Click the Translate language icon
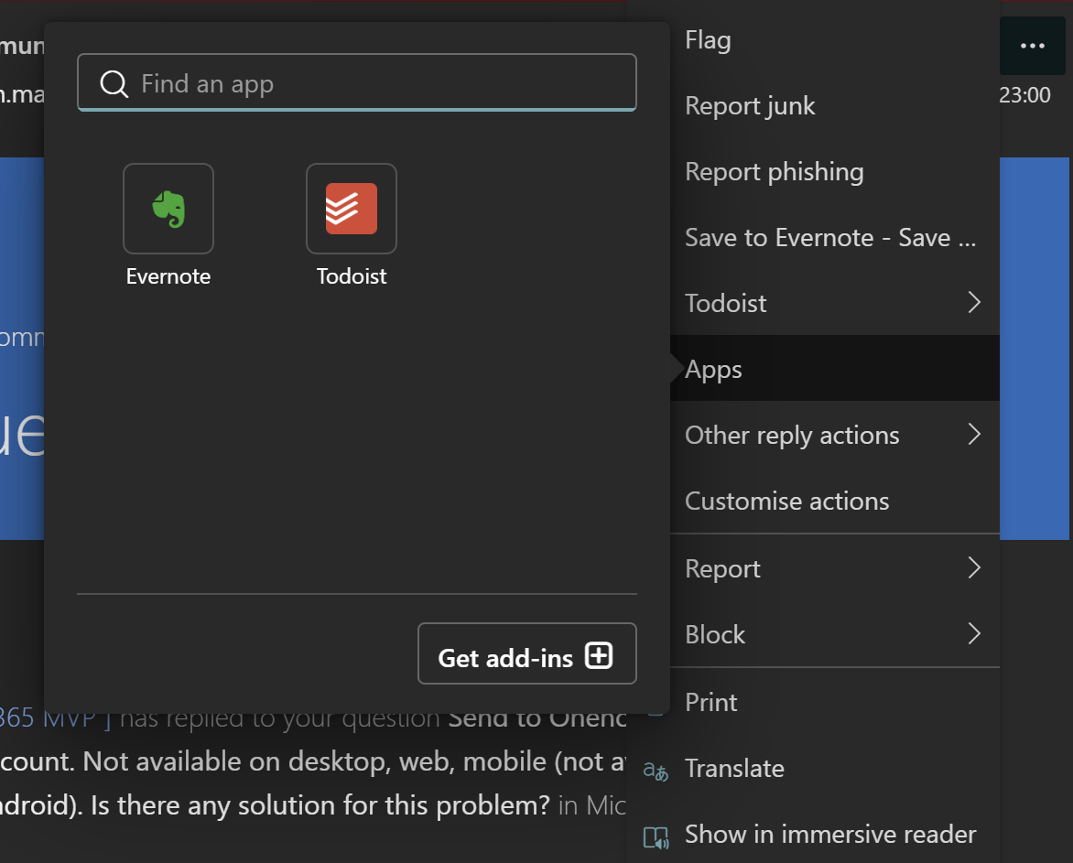Screen dimensions: 1073x863 coord(654,769)
